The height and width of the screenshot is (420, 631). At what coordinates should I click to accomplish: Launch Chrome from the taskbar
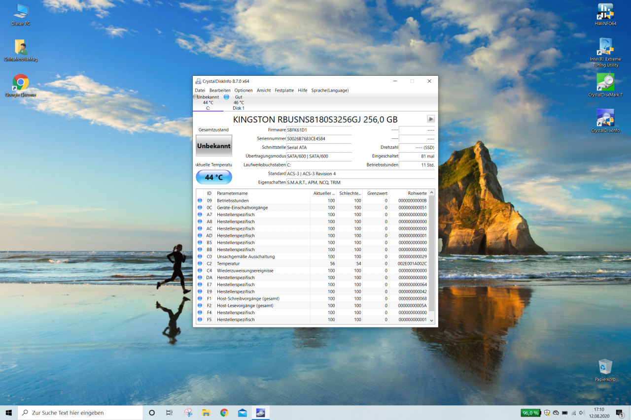point(224,413)
